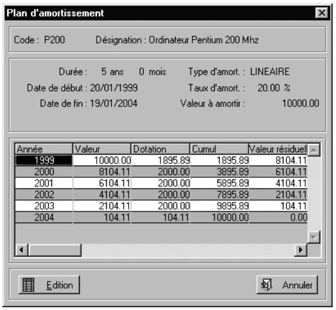Screen dimensions: 336x310
Task: Click the amortization rate 20.00 %
Action: click(x=274, y=88)
